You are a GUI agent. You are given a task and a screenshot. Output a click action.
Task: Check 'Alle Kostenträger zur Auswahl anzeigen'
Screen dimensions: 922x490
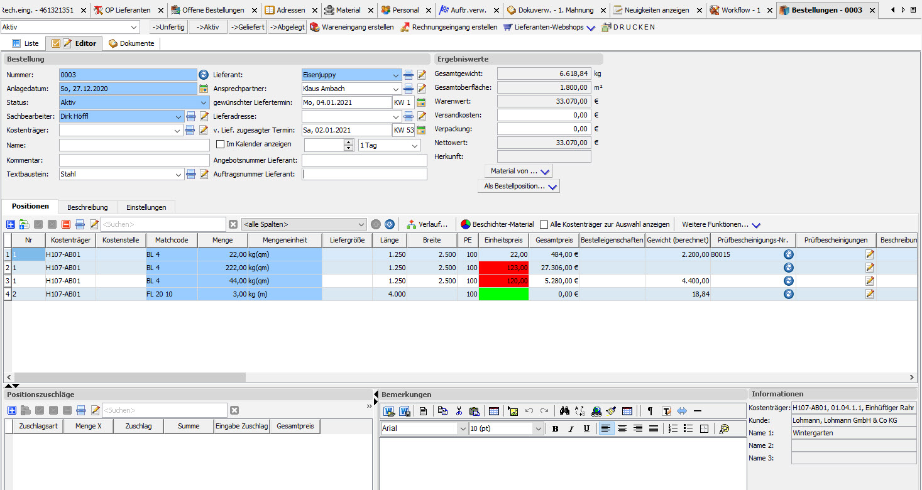(544, 224)
